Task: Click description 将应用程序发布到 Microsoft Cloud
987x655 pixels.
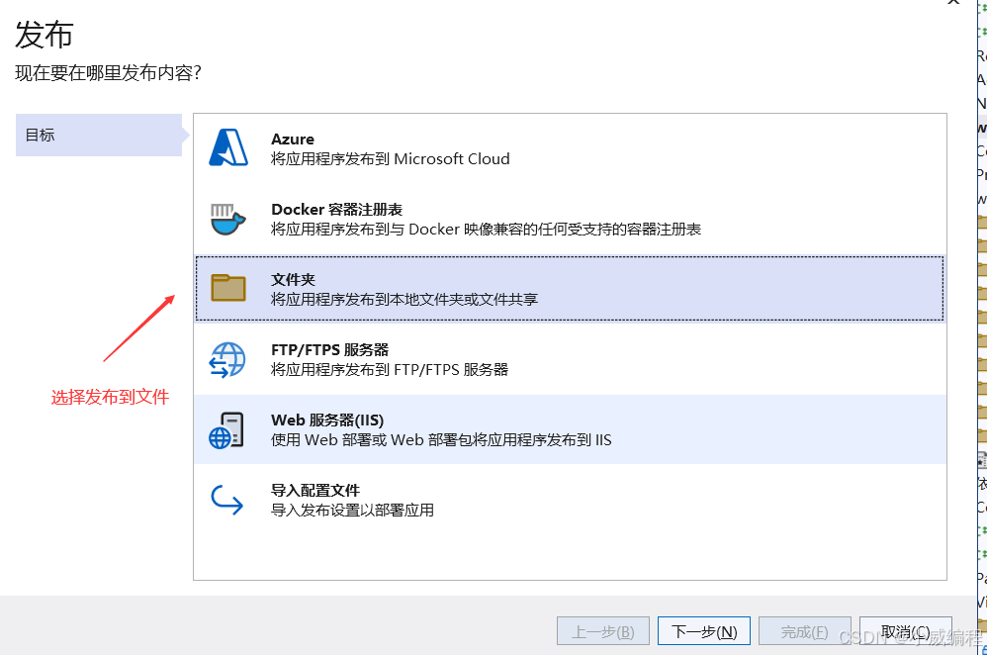Action: (x=391, y=158)
